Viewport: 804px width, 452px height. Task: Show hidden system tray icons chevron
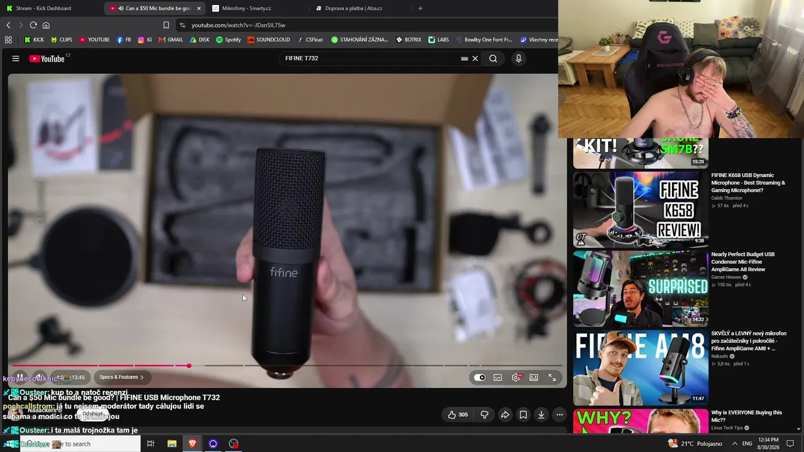pos(734,444)
